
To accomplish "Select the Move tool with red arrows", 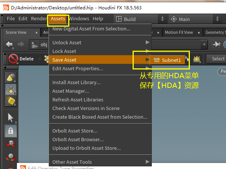I will pos(11,144).
